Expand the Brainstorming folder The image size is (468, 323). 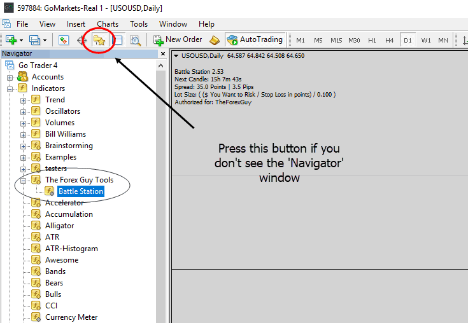click(x=23, y=146)
